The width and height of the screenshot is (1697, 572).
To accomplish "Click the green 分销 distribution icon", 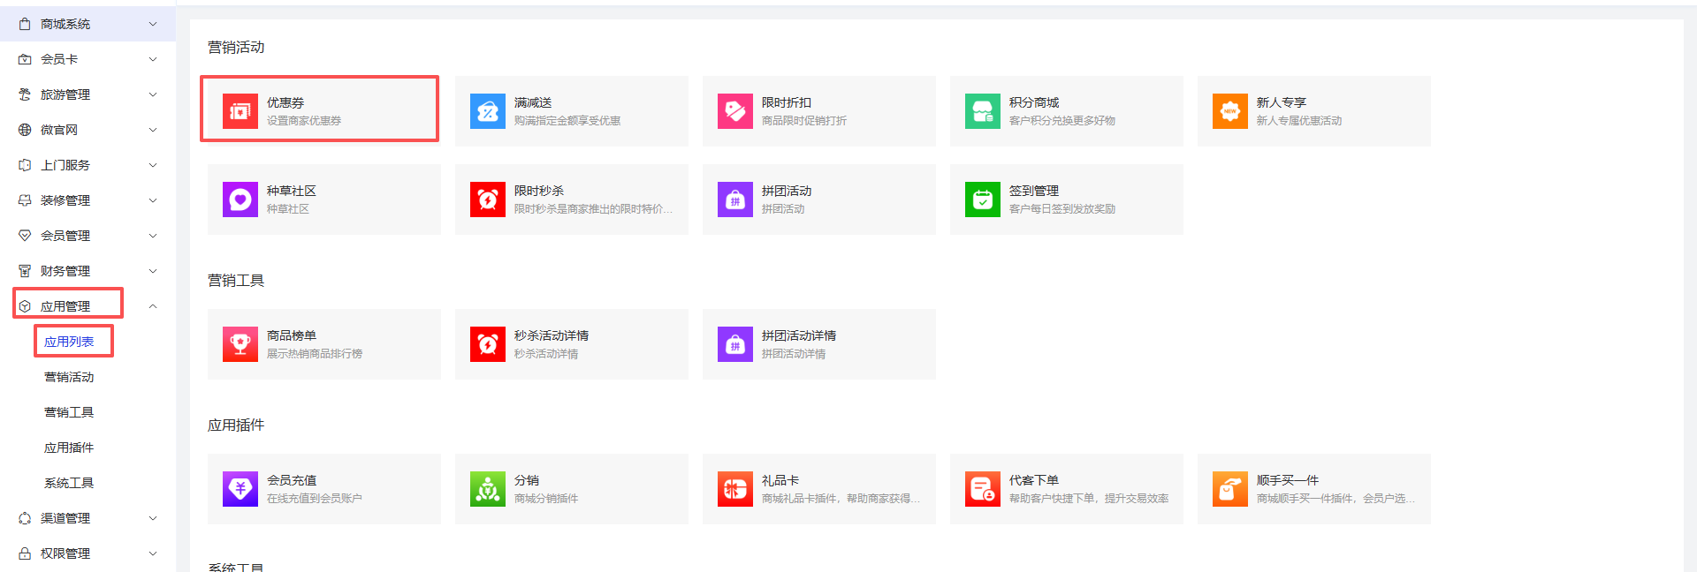I will tap(487, 489).
